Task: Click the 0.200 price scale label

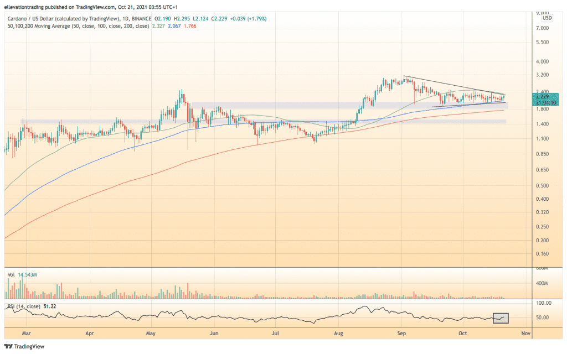Action: [542, 240]
